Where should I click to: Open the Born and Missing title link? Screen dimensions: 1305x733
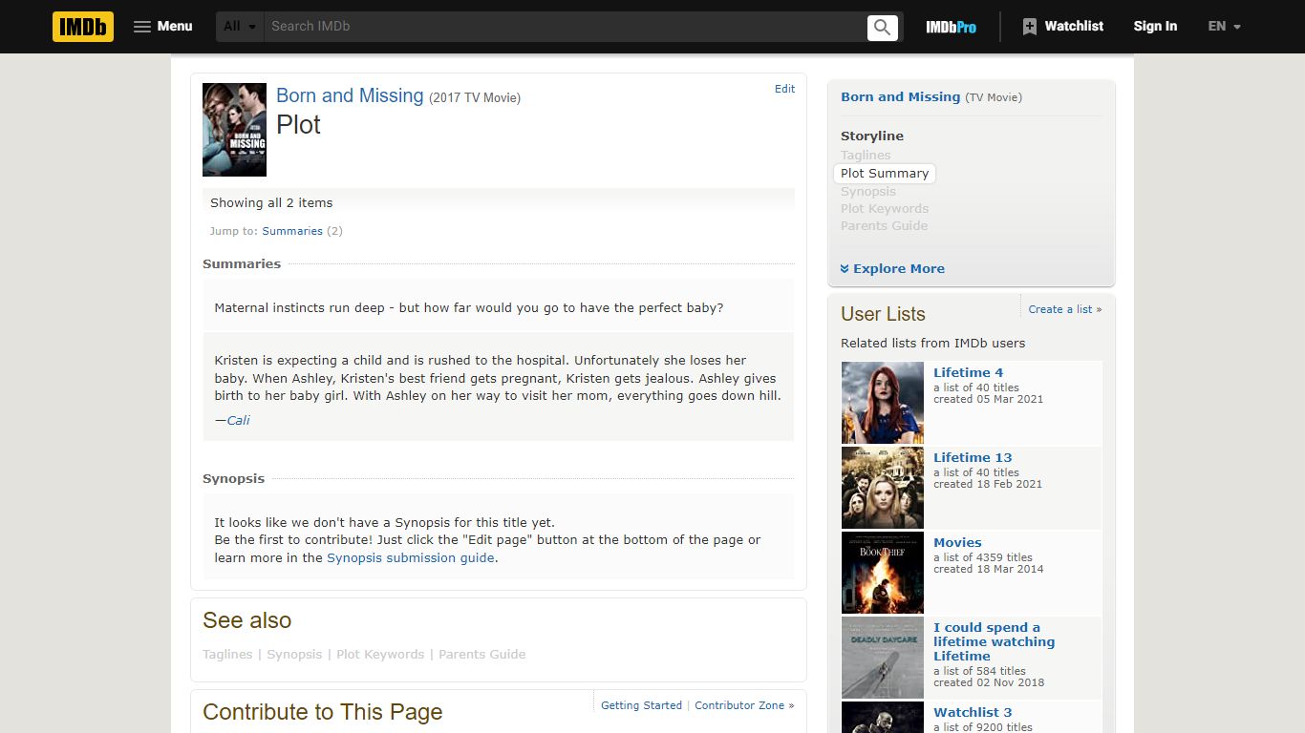click(x=350, y=95)
